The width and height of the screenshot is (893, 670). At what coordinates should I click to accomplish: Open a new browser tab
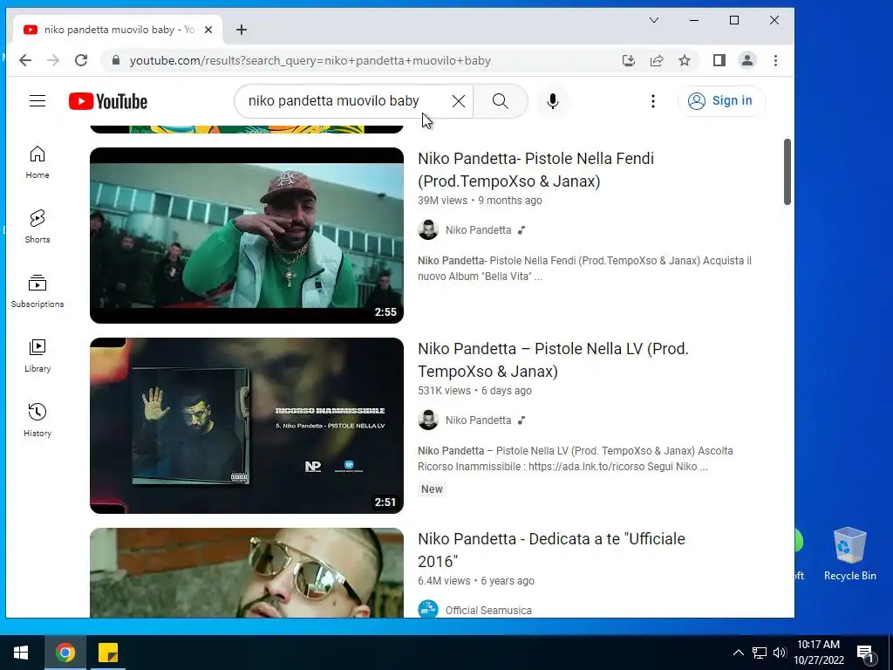pos(242,30)
